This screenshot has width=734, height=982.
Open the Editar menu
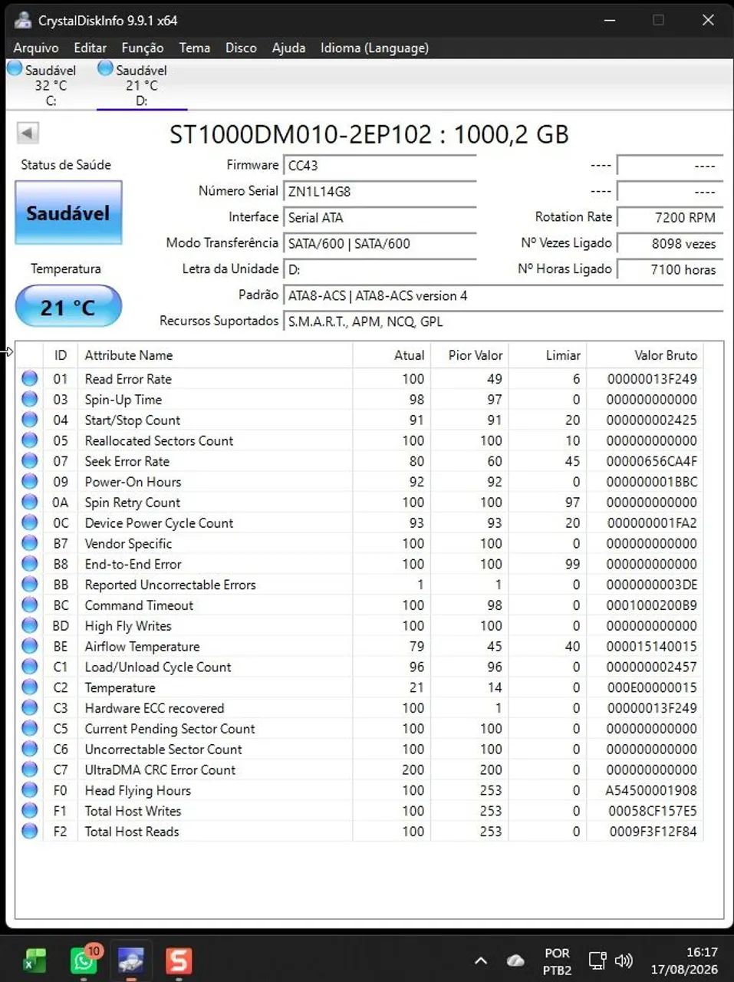pyautogui.click(x=90, y=48)
